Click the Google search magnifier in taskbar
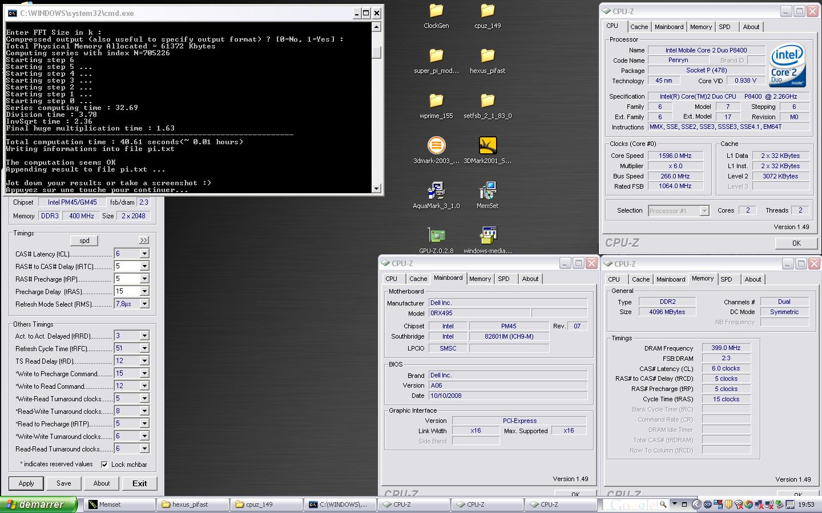Viewport: 822px width, 513px height. (663, 504)
